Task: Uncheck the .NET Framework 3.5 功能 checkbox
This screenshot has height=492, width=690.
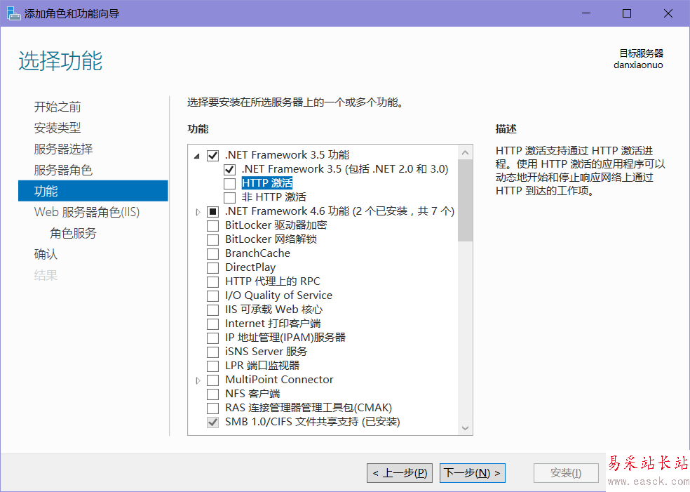Action: click(x=212, y=156)
